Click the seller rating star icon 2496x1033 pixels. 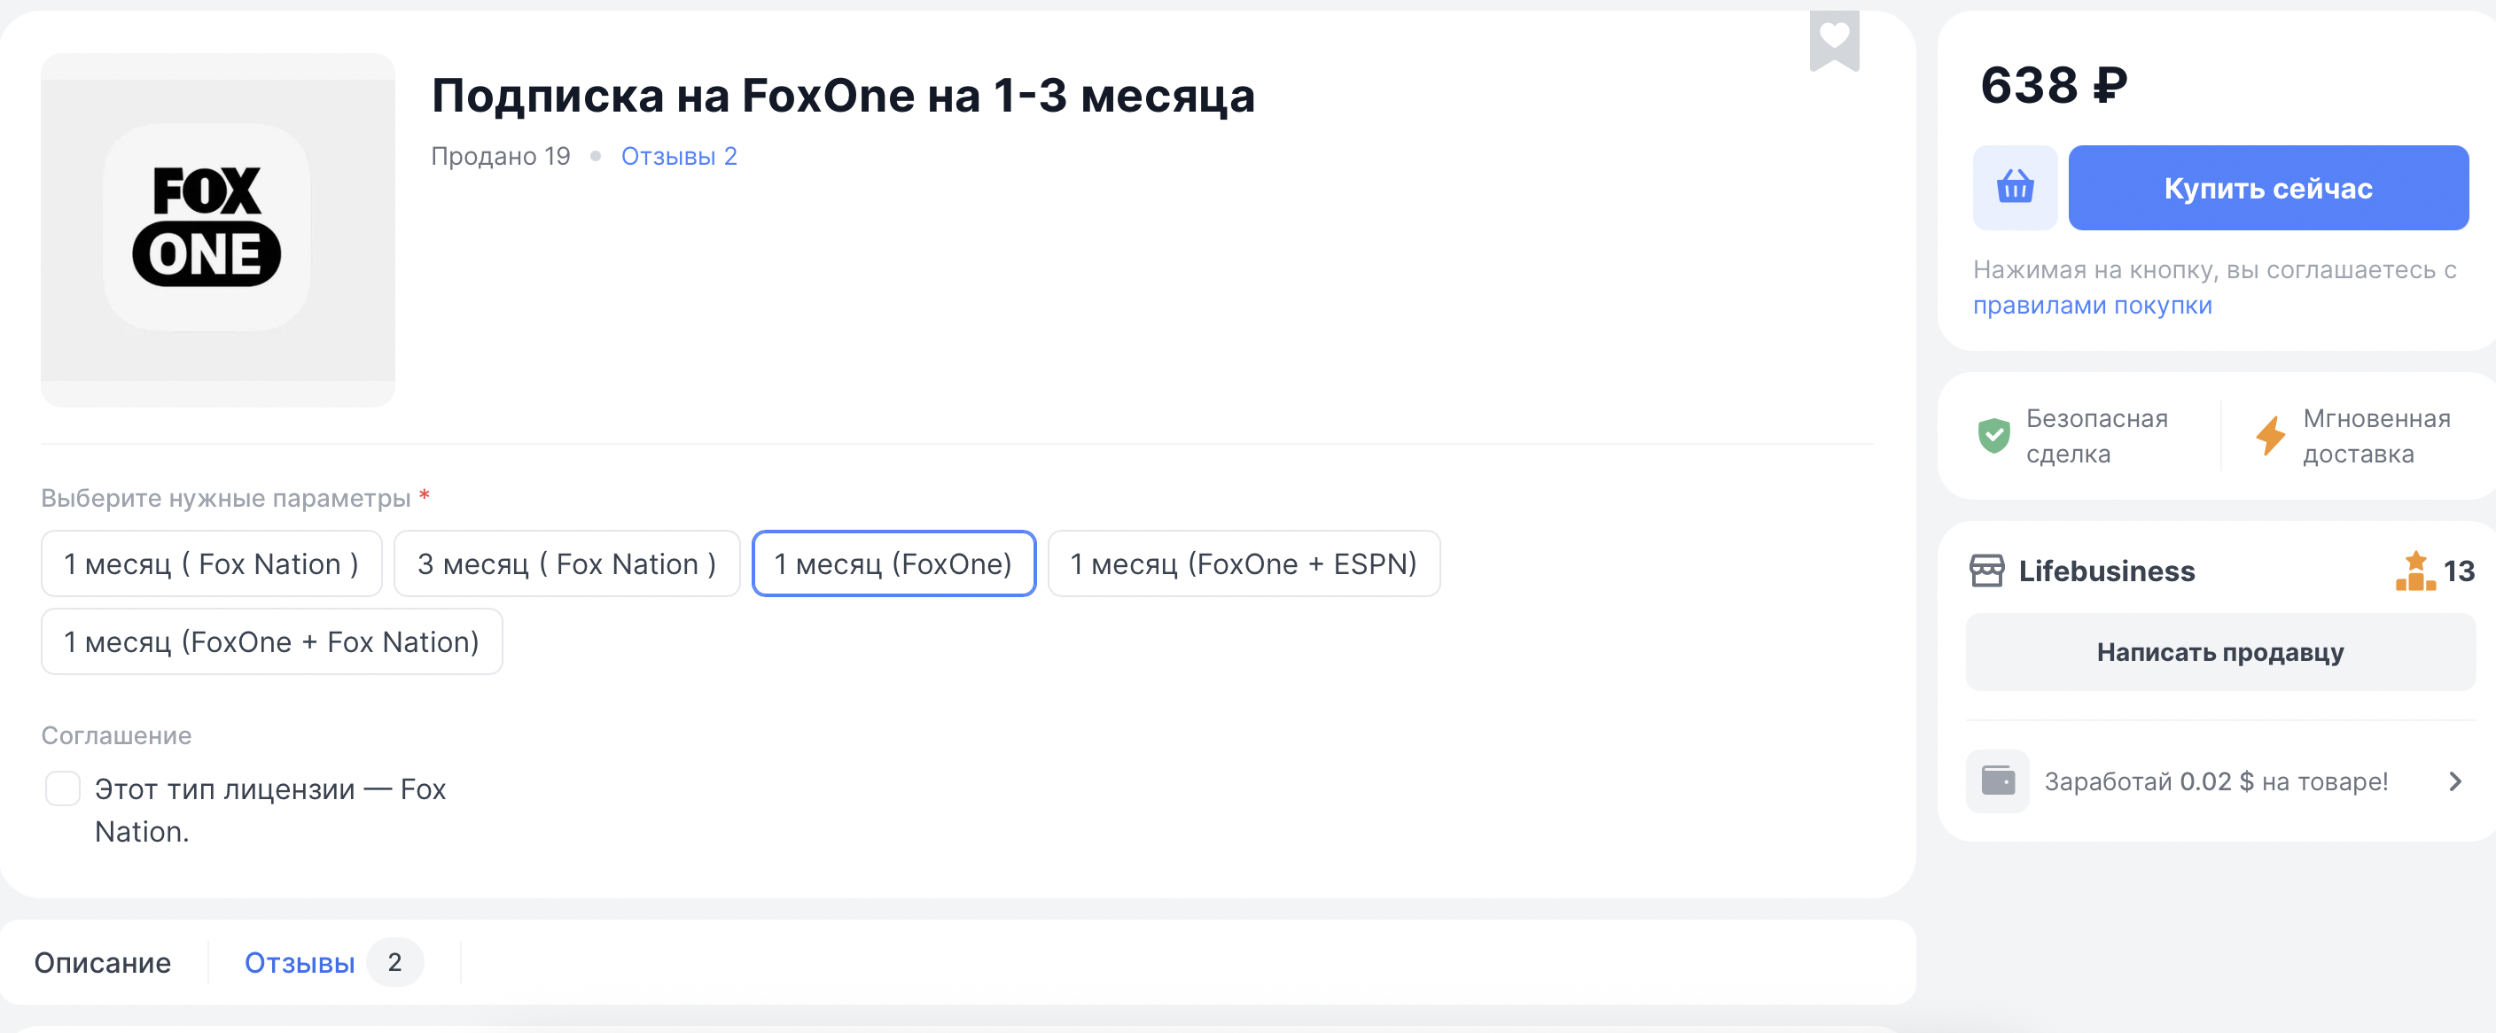point(2414,571)
